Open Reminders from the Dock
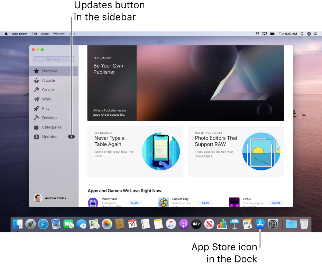Image resolution: width=322 pixels, height=267 pixels. coord(145,224)
